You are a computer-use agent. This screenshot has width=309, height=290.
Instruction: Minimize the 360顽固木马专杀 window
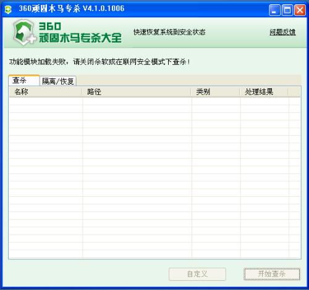point(274,10)
